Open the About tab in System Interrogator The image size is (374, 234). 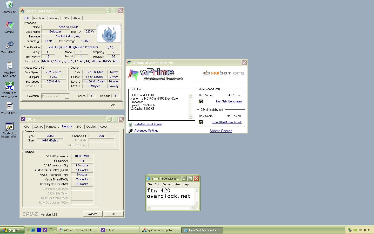pyautogui.click(x=77, y=18)
